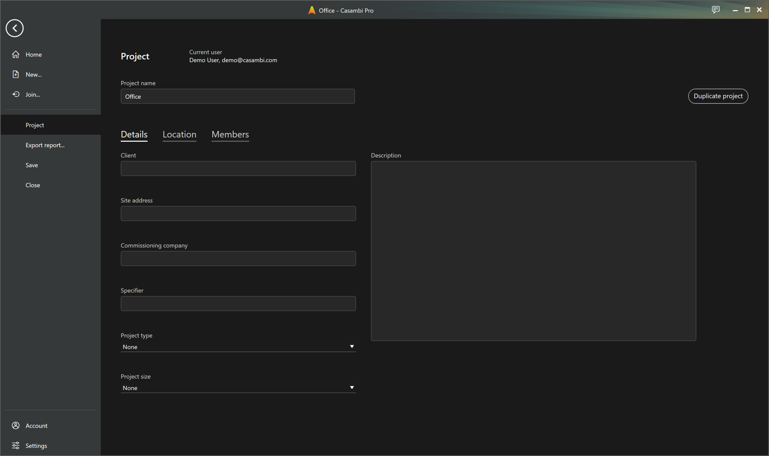Open the feedback chat icon in the titlebar
The height and width of the screenshot is (456, 769).
716,10
